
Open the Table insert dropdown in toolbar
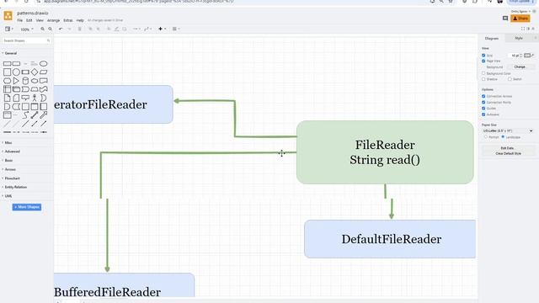click(x=176, y=29)
